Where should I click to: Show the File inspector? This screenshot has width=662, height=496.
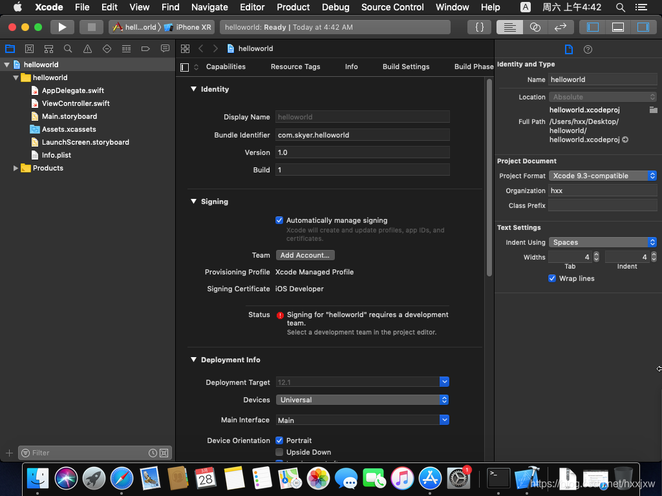(x=569, y=49)
